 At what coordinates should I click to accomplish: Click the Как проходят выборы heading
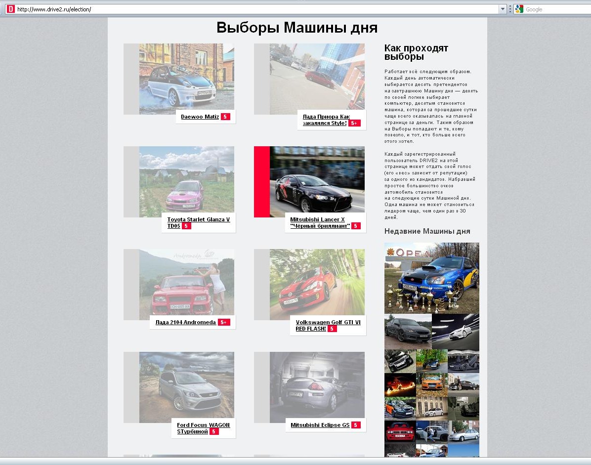(416, 52)
